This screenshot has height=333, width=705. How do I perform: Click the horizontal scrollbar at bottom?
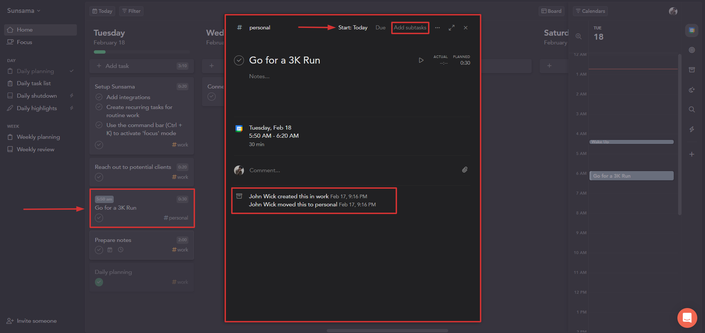tap(387, 330)
